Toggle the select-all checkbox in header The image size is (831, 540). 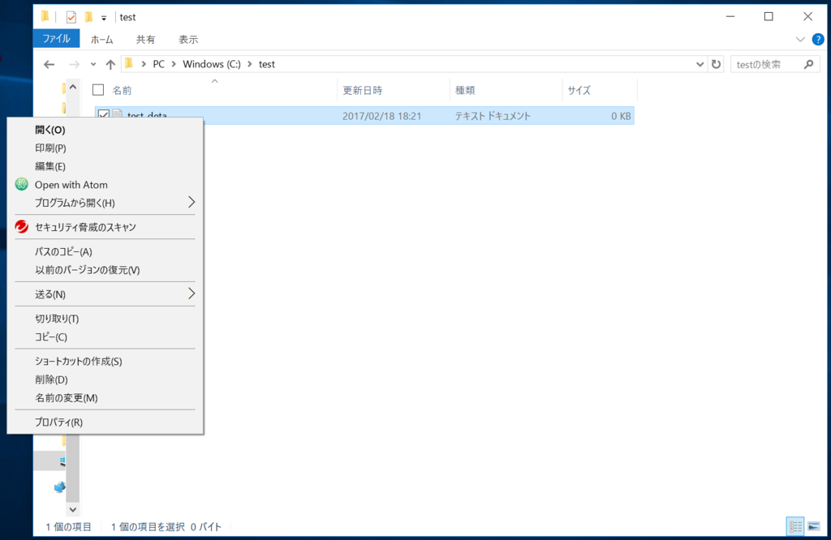[98, 90]
